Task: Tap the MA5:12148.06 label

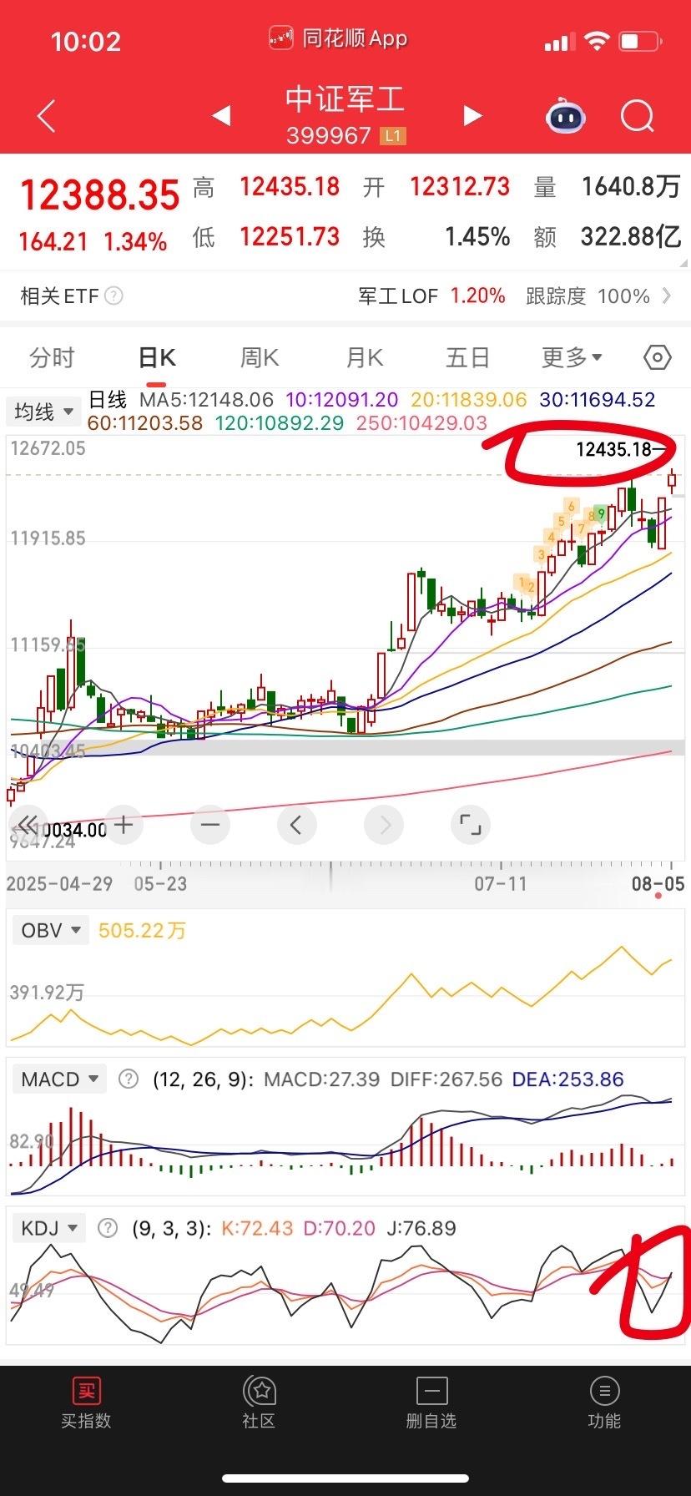Action: (x=206, y=400)
